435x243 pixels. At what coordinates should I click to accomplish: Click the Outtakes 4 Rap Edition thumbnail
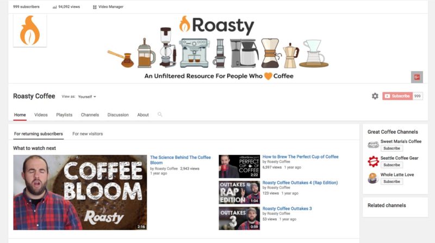(x=239, y=192)
